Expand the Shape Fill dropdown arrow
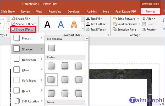Viewport: 165px width, 106px height. pos(29,19)
